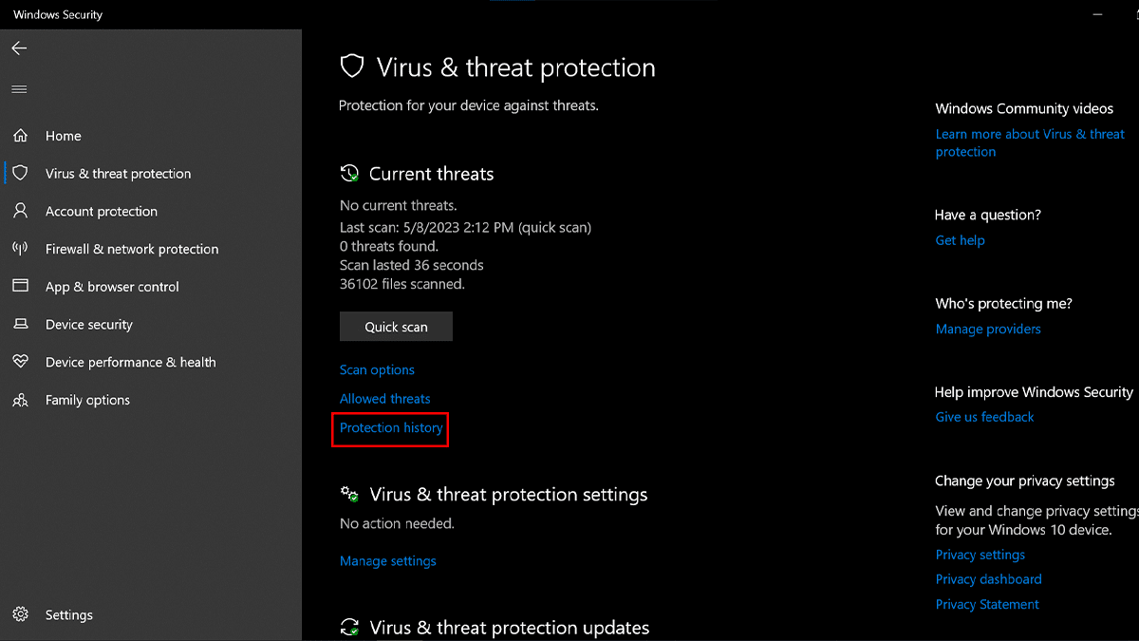Open Manage providers link
The width and height of the screenshot is (1139, 641).
(988, 330)
